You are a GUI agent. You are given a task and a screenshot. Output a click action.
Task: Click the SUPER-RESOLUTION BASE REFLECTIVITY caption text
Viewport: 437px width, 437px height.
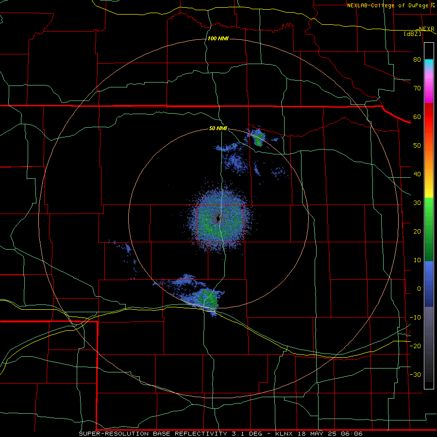click(153, 434)
